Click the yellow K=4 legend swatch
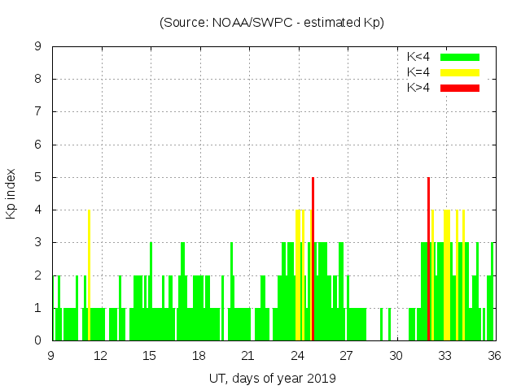Viewport: 521px width, 390px height. click(460, 72)
